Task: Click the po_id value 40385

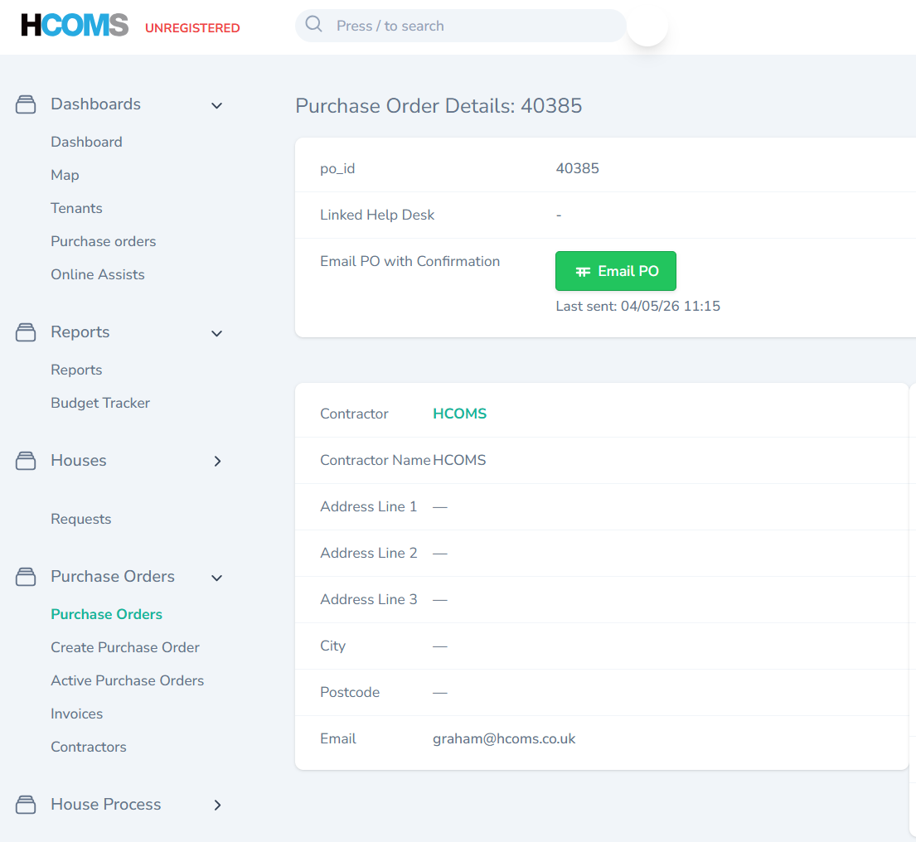Action: (x=577, y=168)
